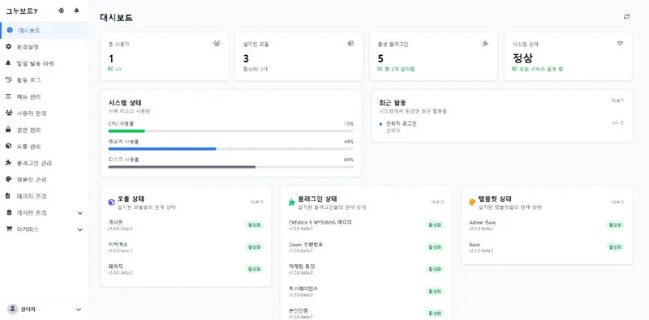This screenshot has width=649, height=320.
Task: Click 더보기 link in 플러그인 상태 card
Action: point(437,203)
